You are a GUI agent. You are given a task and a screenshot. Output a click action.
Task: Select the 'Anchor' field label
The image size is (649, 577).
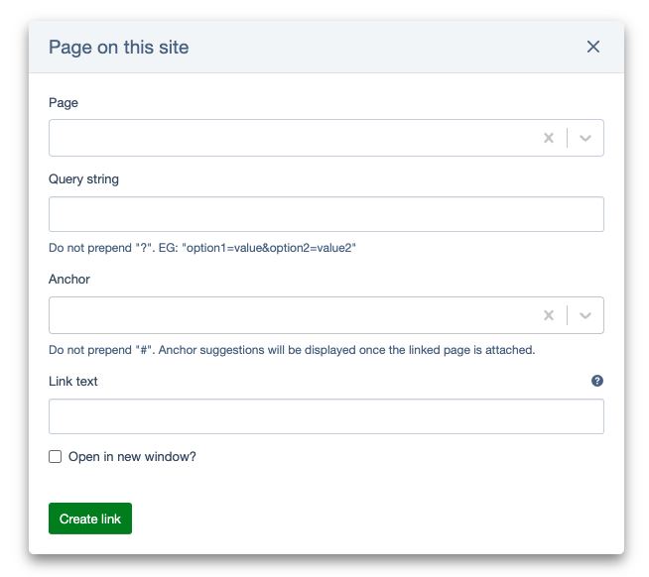coord(69,280)
